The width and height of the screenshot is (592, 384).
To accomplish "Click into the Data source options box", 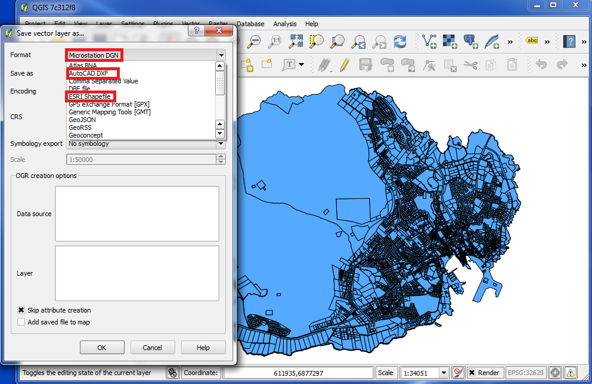I will click(137, 214).
